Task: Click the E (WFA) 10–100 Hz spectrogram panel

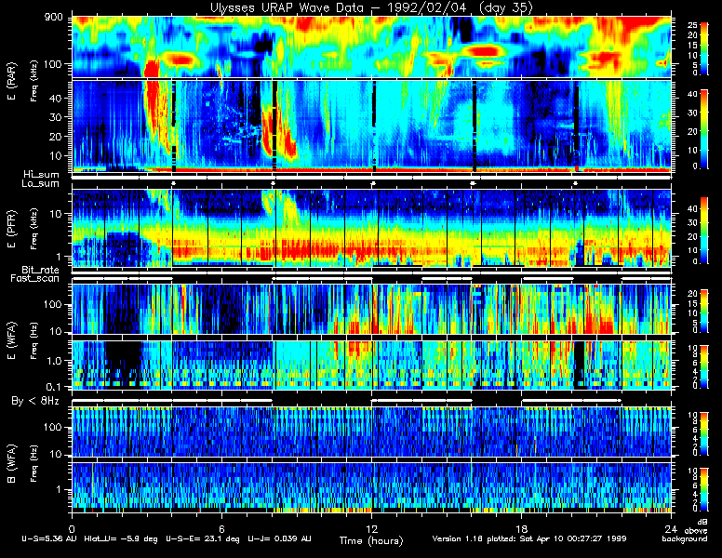Action: 371,310
